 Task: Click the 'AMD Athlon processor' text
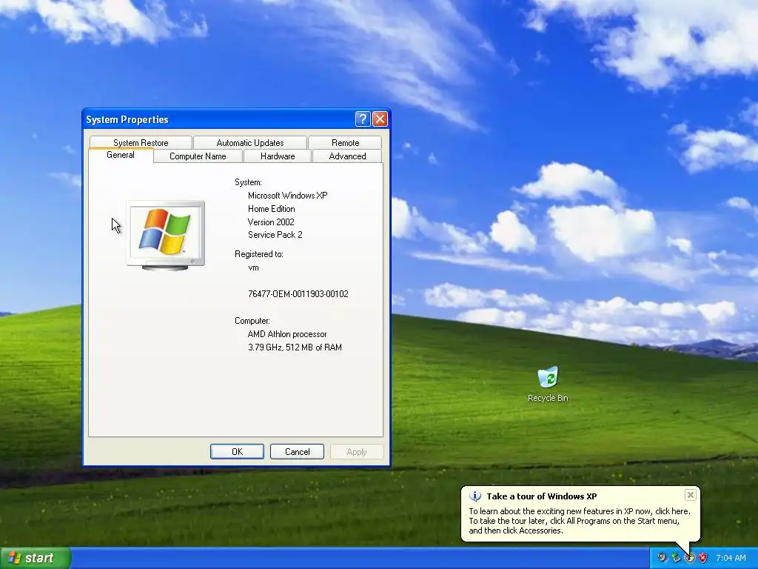coord(287,334)
